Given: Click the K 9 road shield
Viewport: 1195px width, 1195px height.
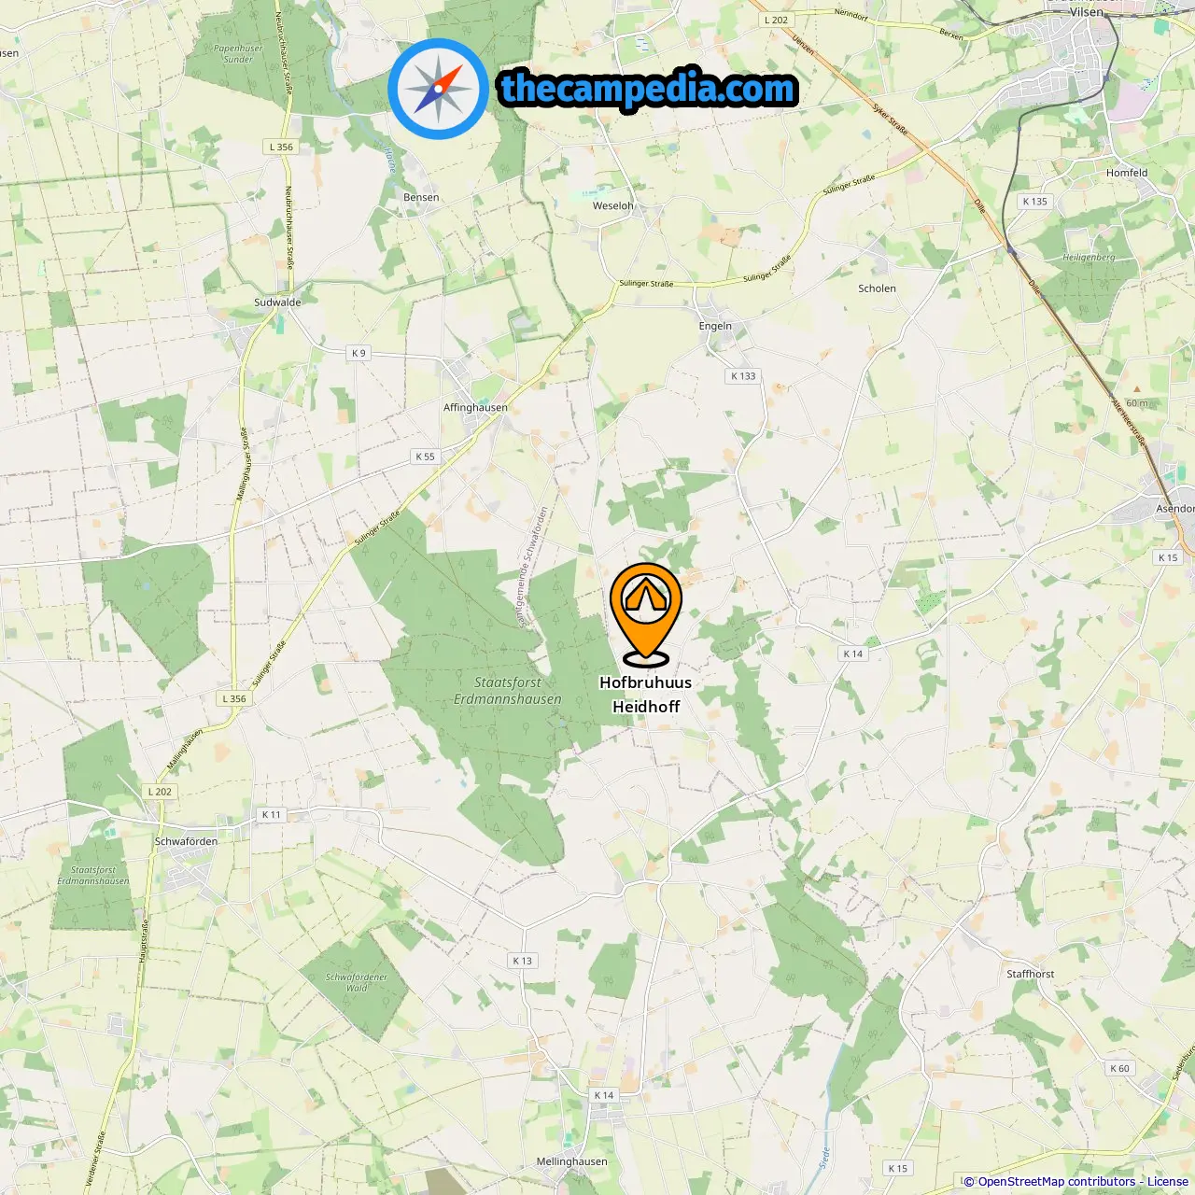Looking at the screenshot, I should (x=358, y=353).
